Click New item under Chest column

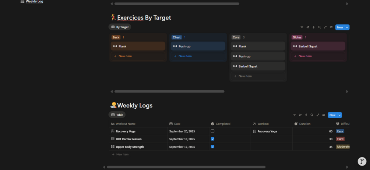[185, 56]
